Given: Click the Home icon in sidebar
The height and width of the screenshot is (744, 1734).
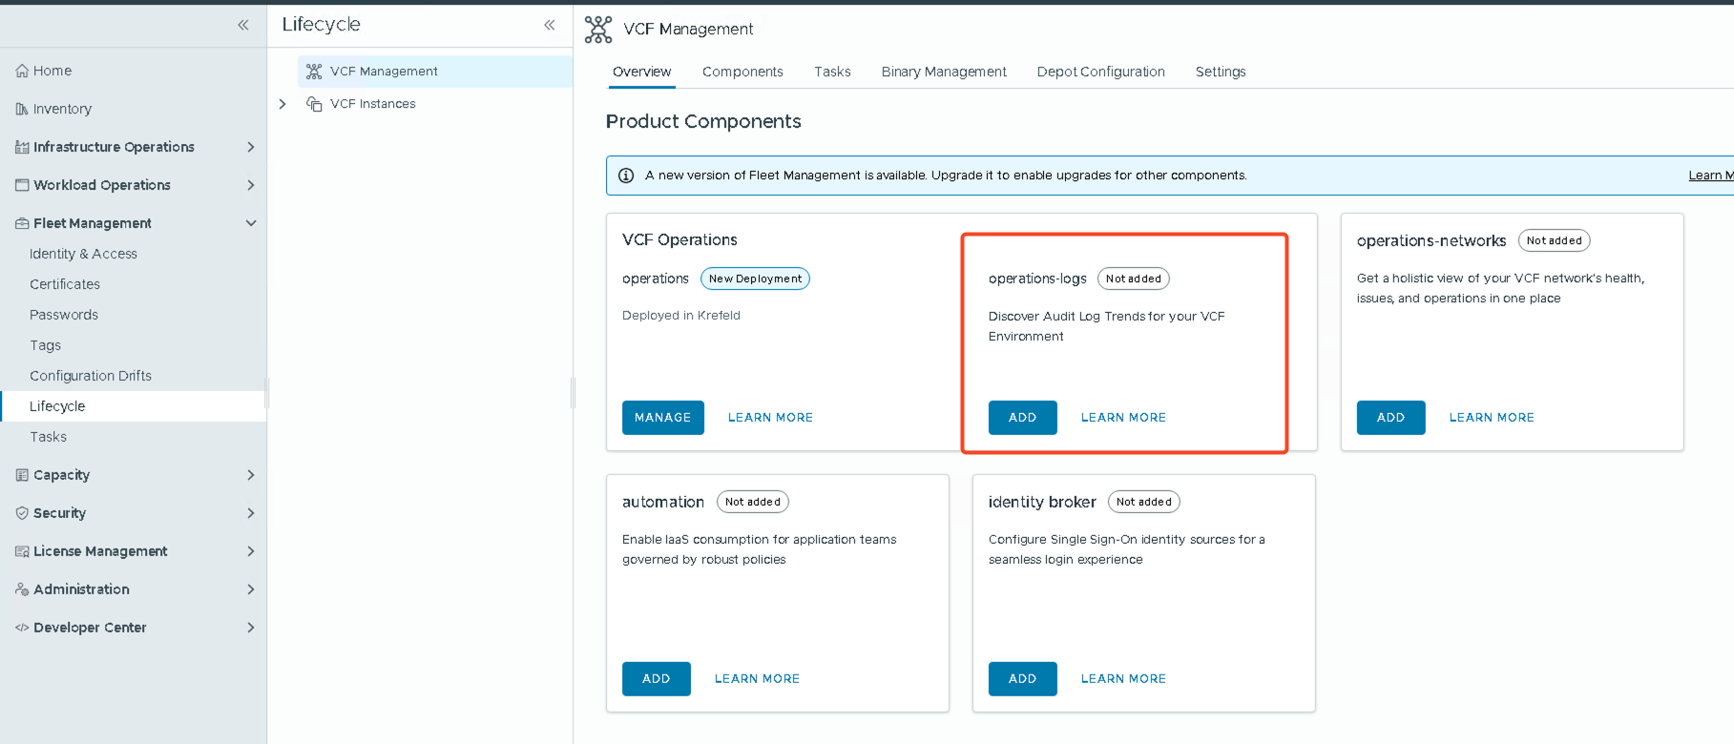Looking at the screenshot, I should [x=22, y=71].
